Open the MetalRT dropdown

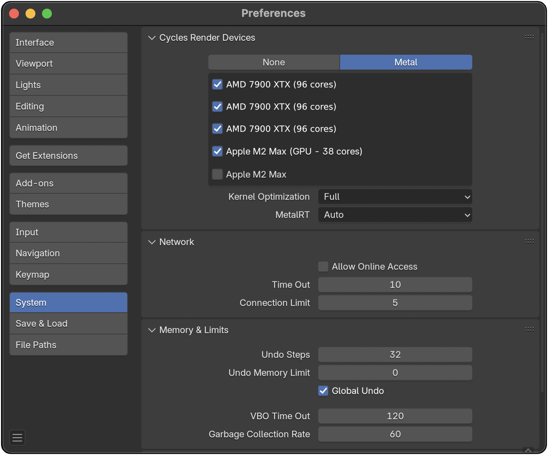395,215
